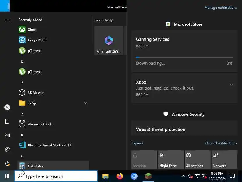This screenshot has width=242, height=182.
Task: Click the Windows Security notification header
Action: 184,114
